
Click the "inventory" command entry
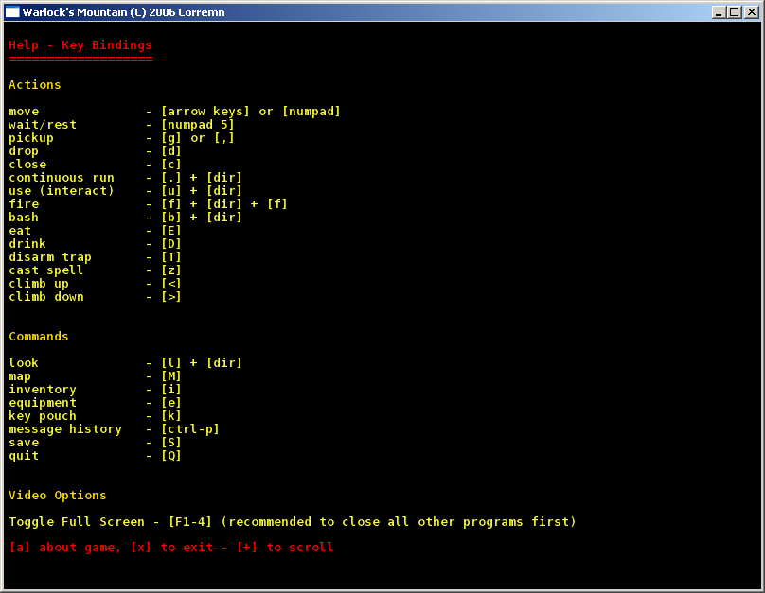click(x=42, y=390)
